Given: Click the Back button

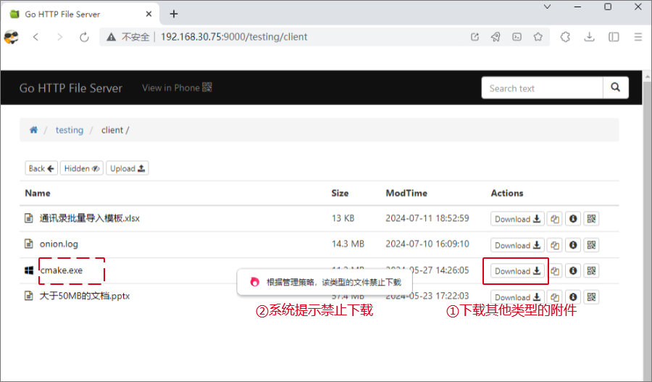Looking at the screenshot, I should [x=41, y=168].
